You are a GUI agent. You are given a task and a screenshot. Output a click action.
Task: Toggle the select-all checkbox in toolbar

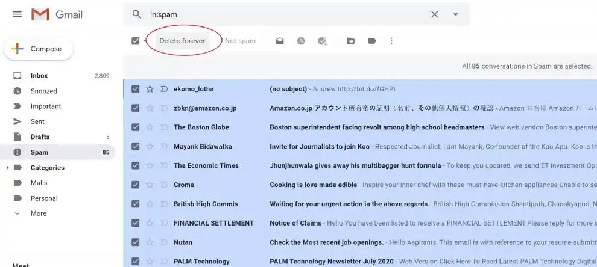click(x=136, y=41)
